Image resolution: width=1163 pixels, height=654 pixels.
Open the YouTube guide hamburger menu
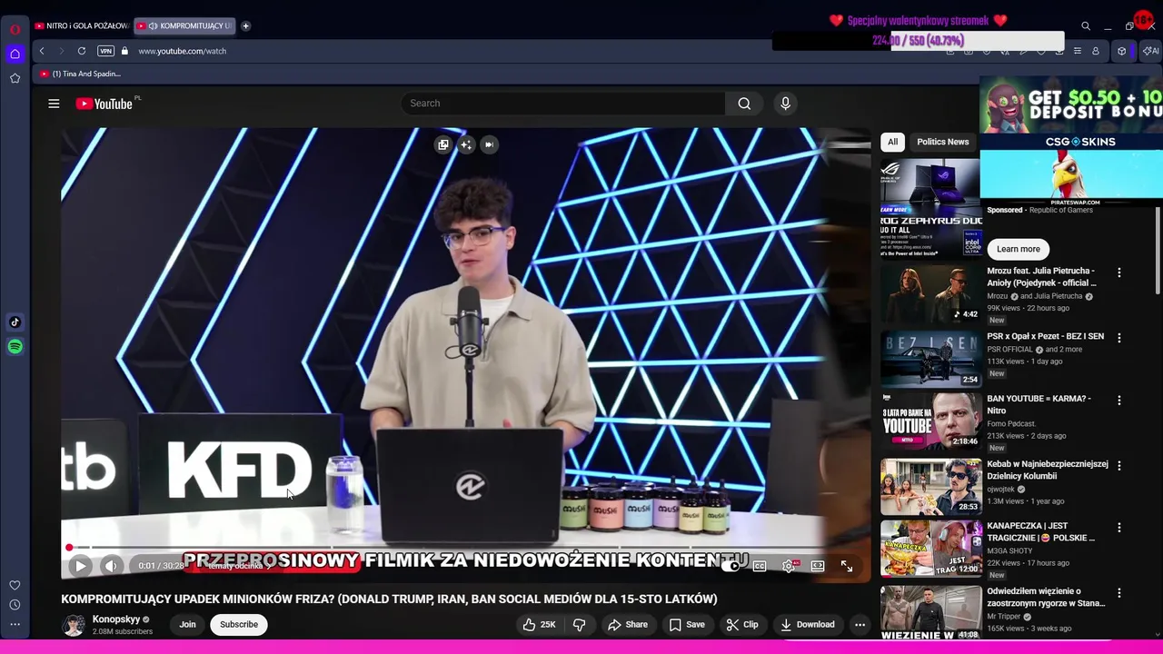pos(54,104)
